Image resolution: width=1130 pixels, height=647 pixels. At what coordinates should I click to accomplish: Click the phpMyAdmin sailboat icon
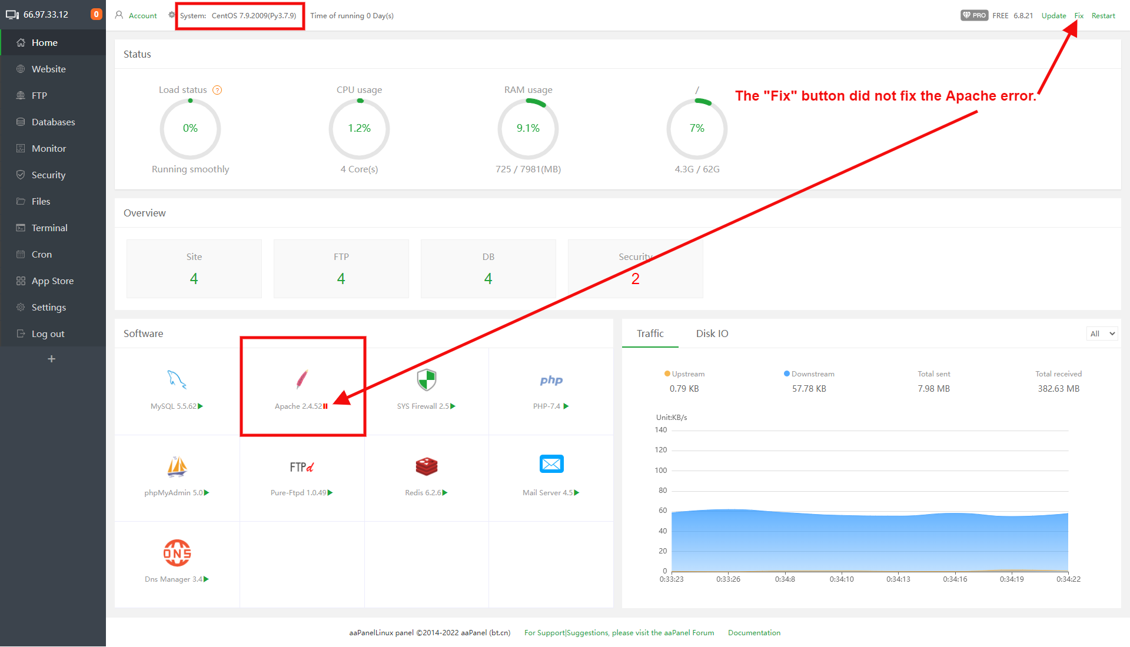coord(177,466)
